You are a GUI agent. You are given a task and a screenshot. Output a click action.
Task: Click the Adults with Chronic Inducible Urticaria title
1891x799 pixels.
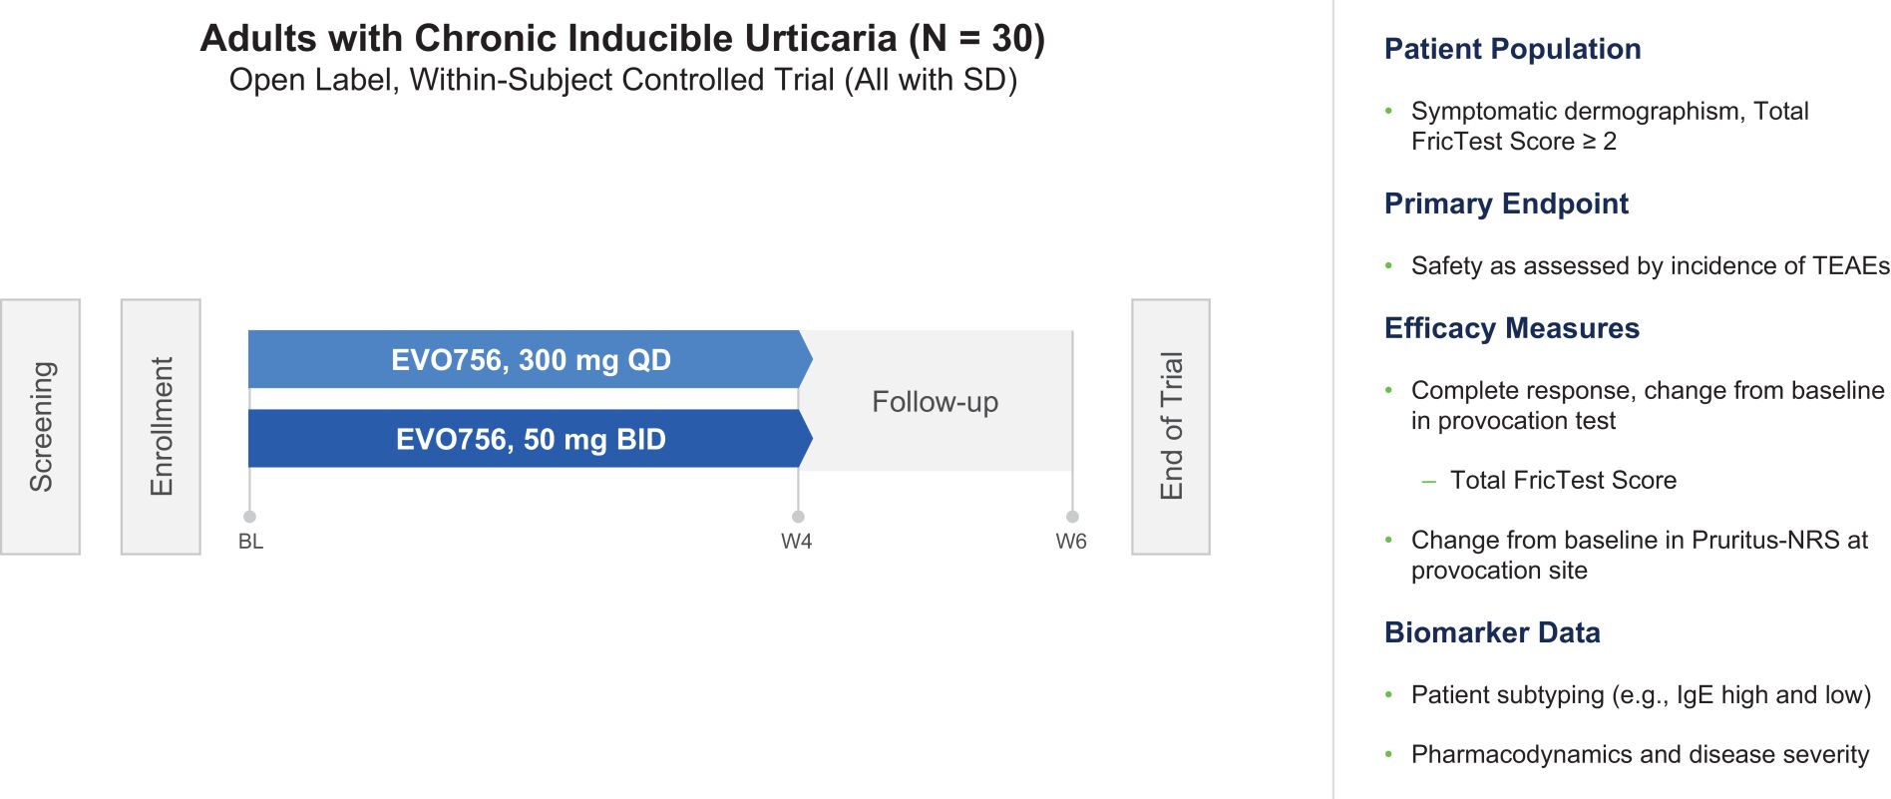pos(622,39)
